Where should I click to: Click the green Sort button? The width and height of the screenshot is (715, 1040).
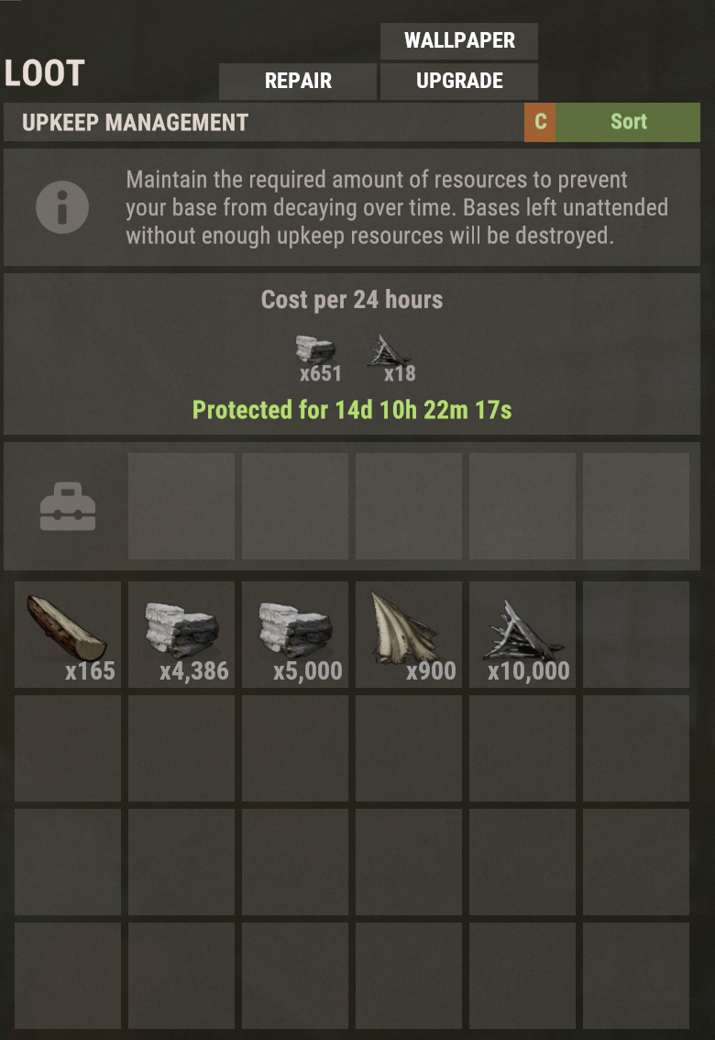(628, 122)
